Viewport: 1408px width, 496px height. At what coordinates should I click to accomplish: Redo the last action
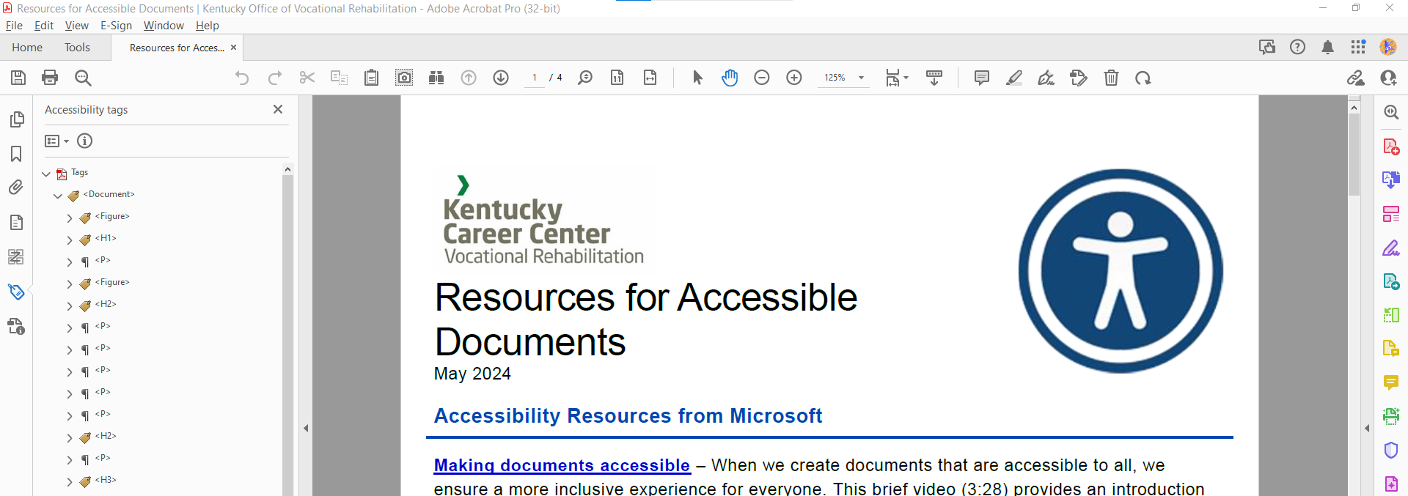coord(275,78)
